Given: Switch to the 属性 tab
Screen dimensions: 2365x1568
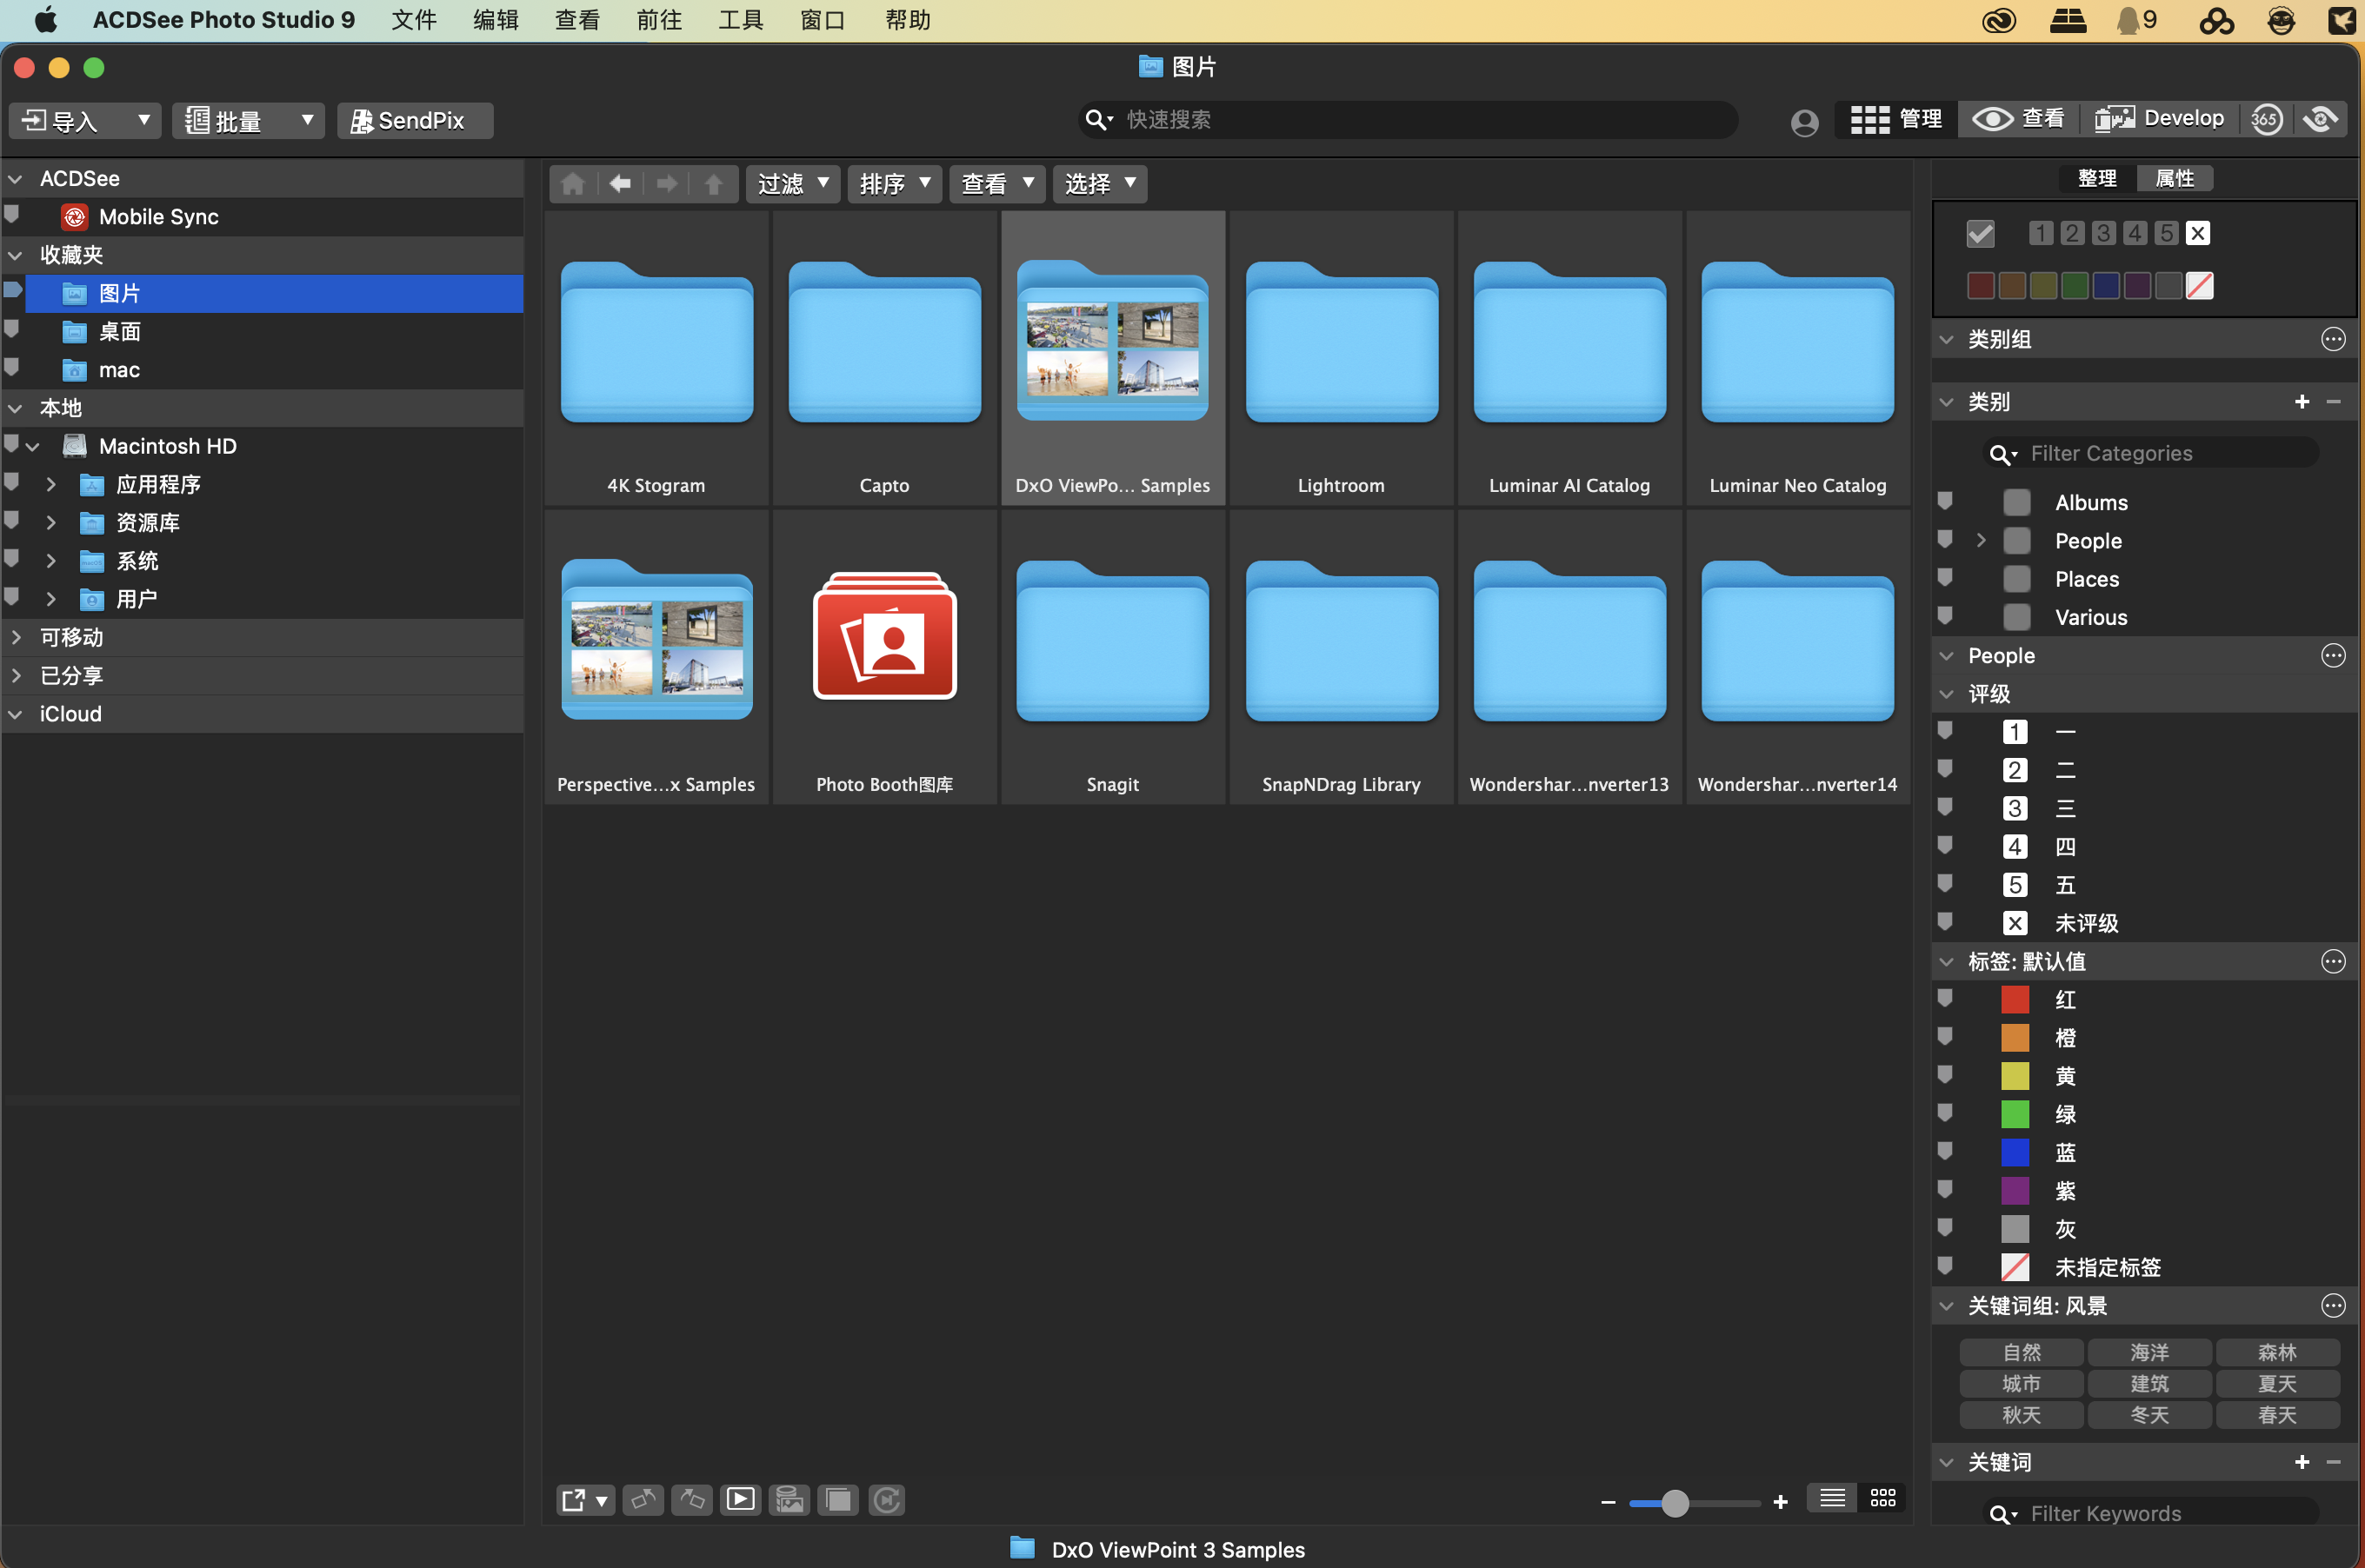Looking at the screenshot, I should click(x=2174, y=179).
